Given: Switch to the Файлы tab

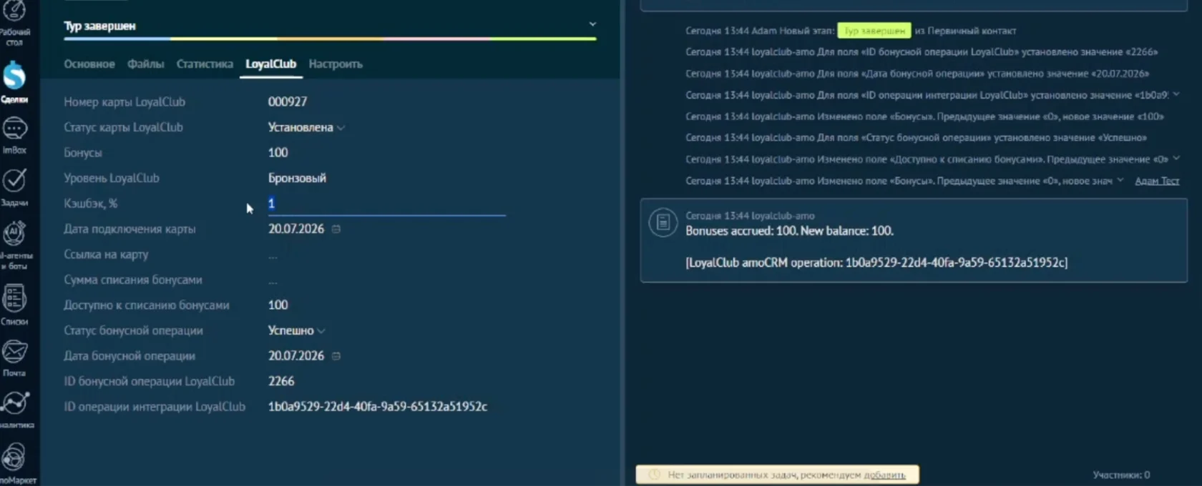Looking at the screenshot, I should click(145, 64).
